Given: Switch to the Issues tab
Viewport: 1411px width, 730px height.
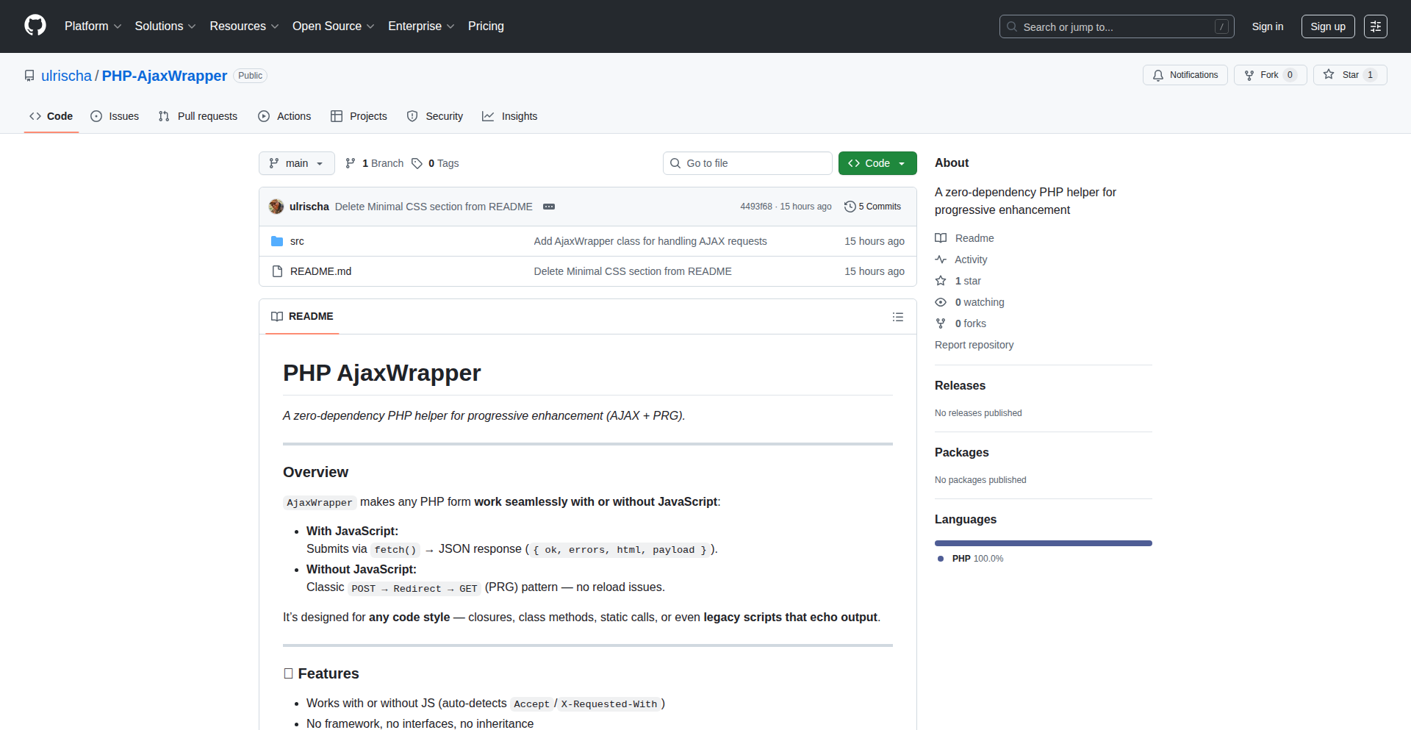Looking at the screenshot, I should (115, 116).
